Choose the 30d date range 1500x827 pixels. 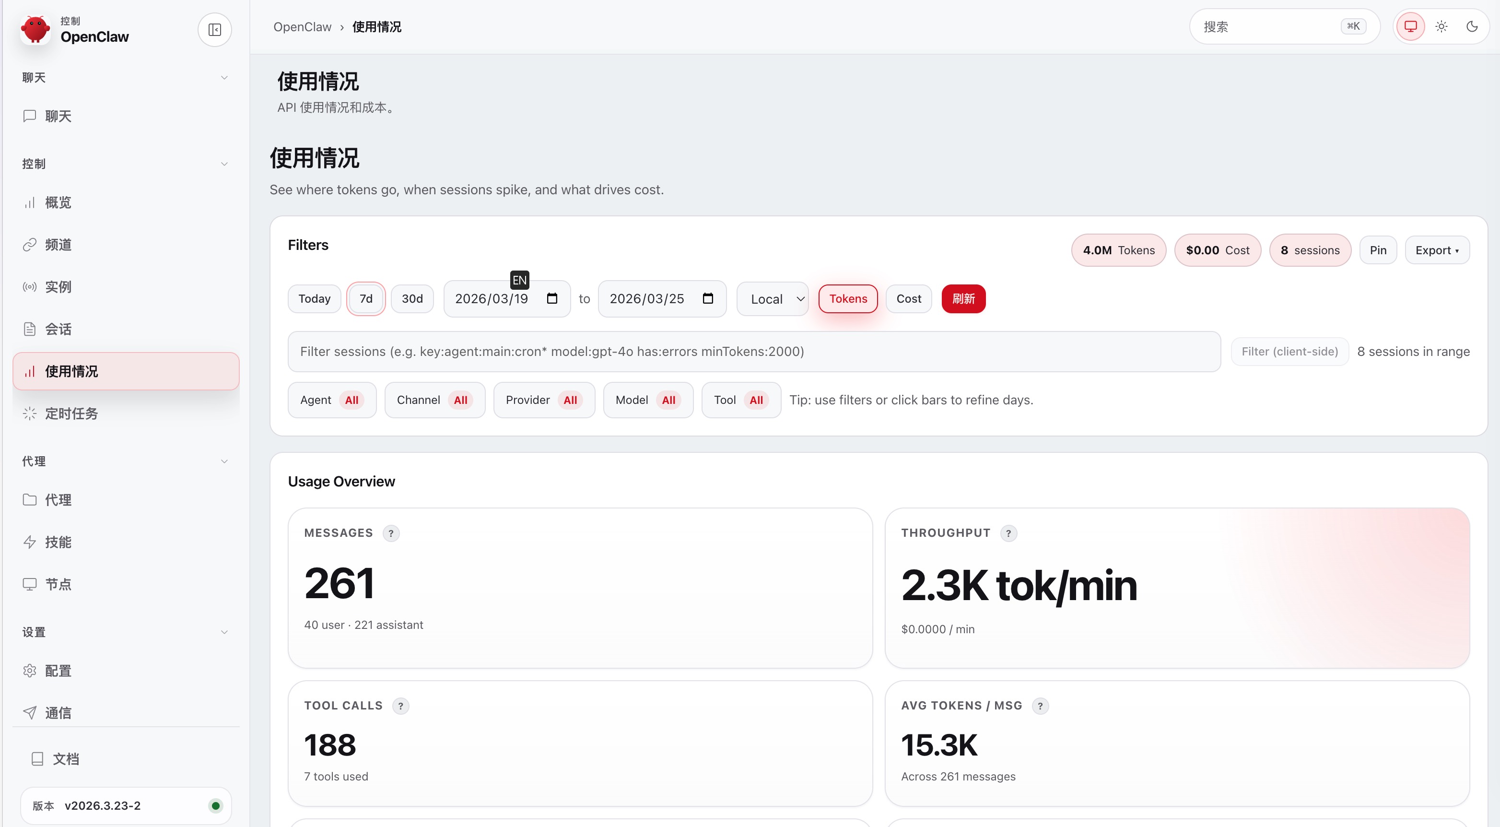click(x=411, y=299)
